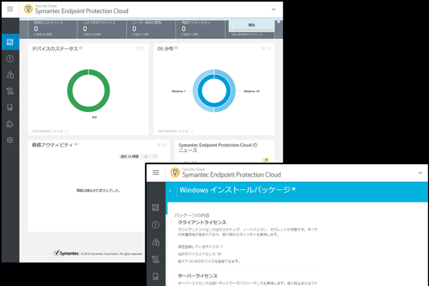Expand the OS 分布 widget with the arrows icon
Viewport: 429px width, 286px height.
pyautogui.click(x=263, y=48)
